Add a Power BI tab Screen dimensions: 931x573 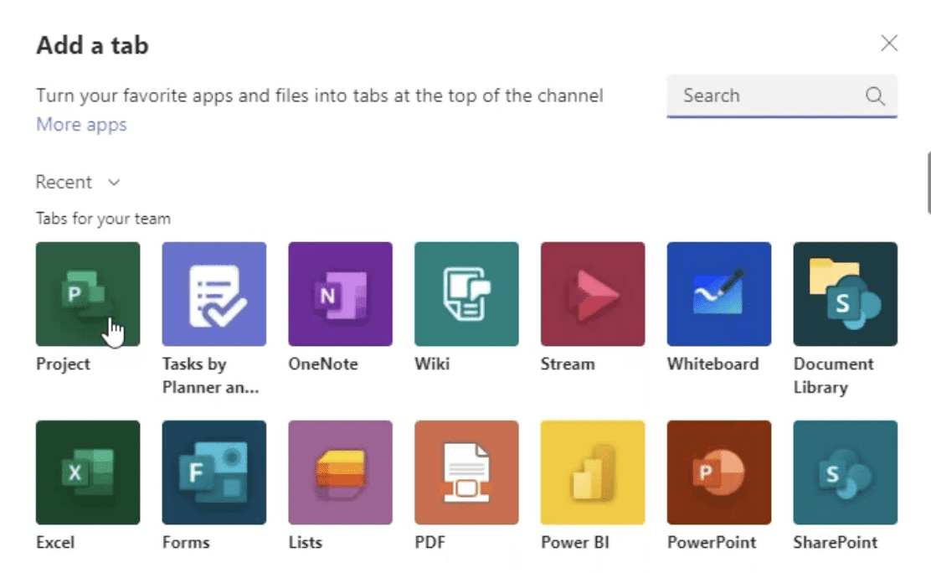593,472
